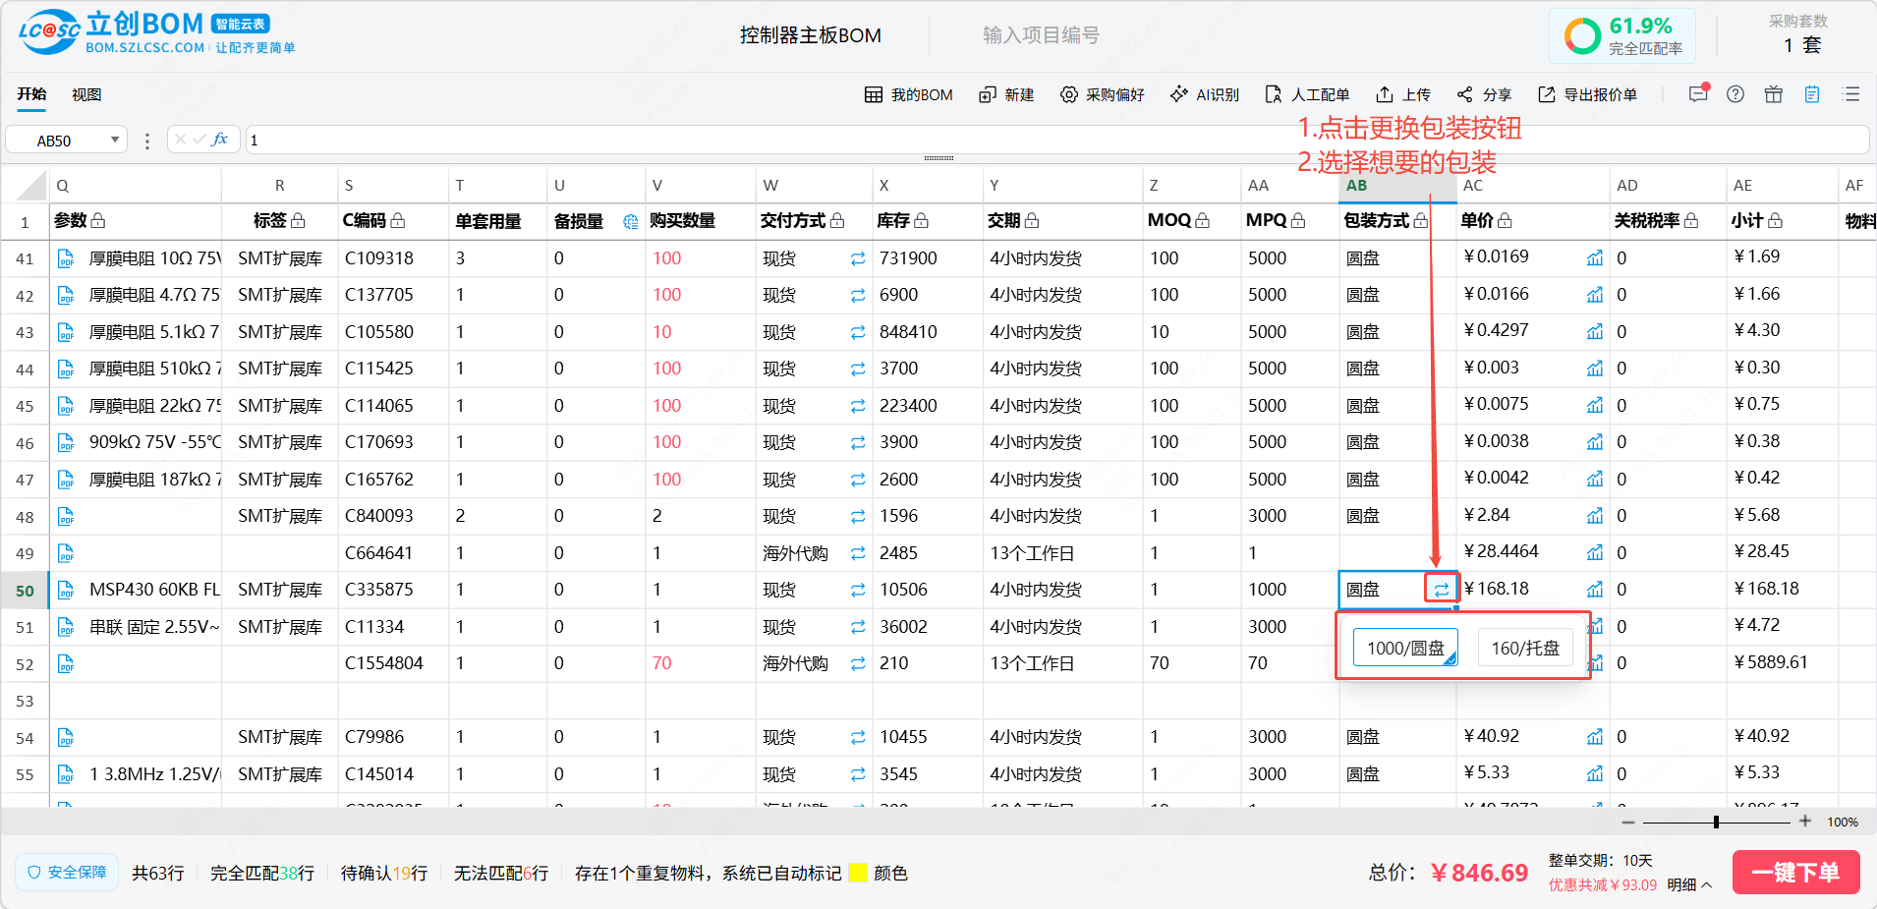Click the yellow duplicate marker color swatch
Image resolution: width=1877 pixels, height=909 pixels.
[857, 873]
